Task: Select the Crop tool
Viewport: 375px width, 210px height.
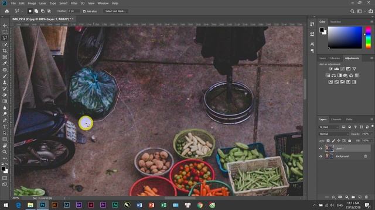Action: click(5, 51)
